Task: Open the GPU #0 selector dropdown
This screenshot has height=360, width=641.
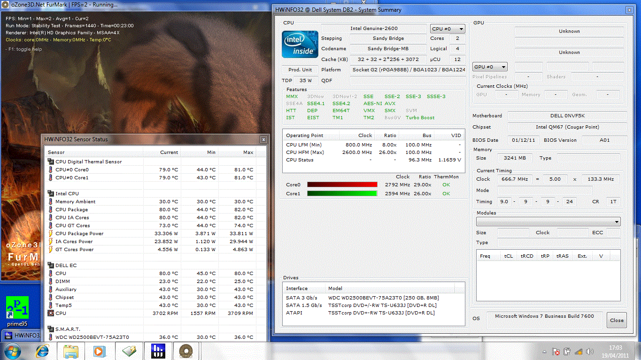Action: [490, 67]
